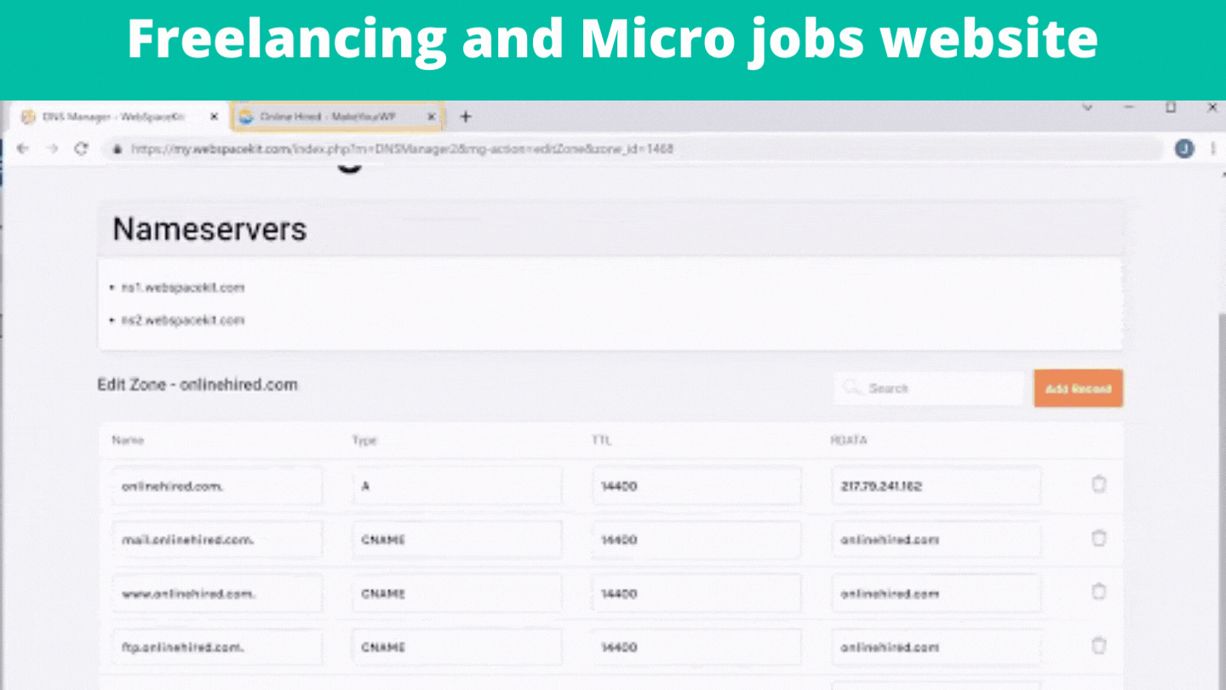
Task: Click the browser address bar URL
Action: pos(400,148)
